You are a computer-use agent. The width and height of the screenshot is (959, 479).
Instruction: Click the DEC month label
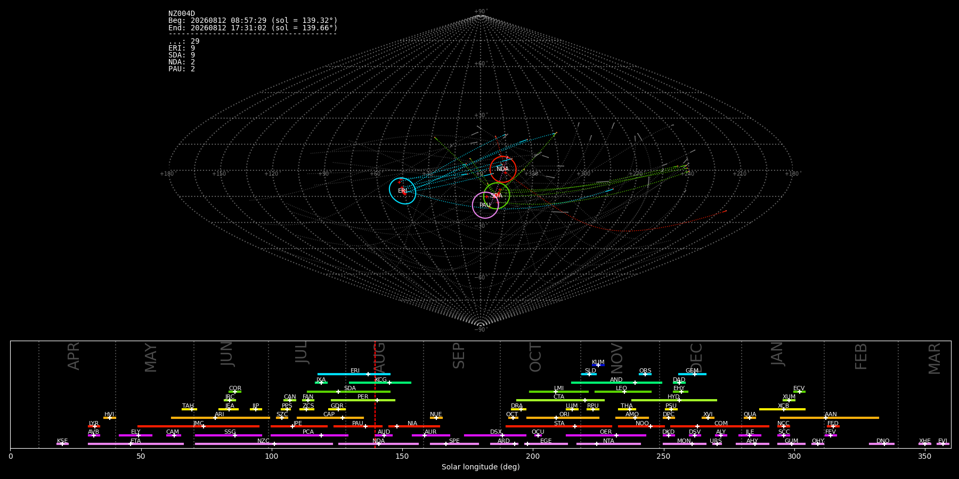click(696, 357)
